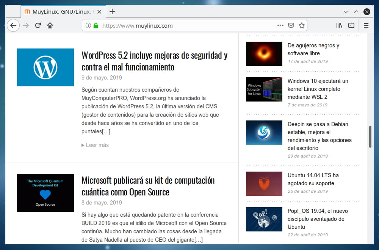Save page to Pocket icon
The height and width of the screenshot is (250, 379).
291,25
